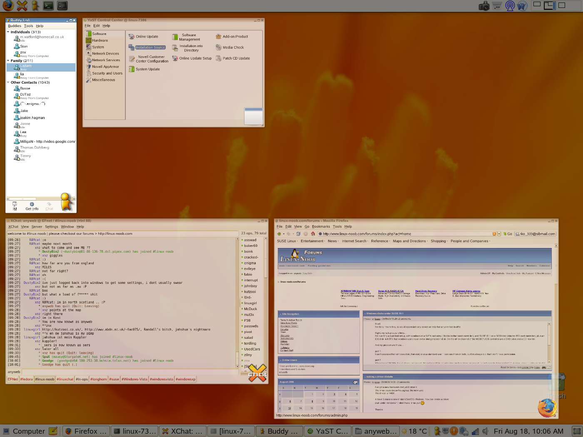Open Patch CD Update in YaST
Screen dimensions: 583x437
pyautogui.click(x=233, y=58)
